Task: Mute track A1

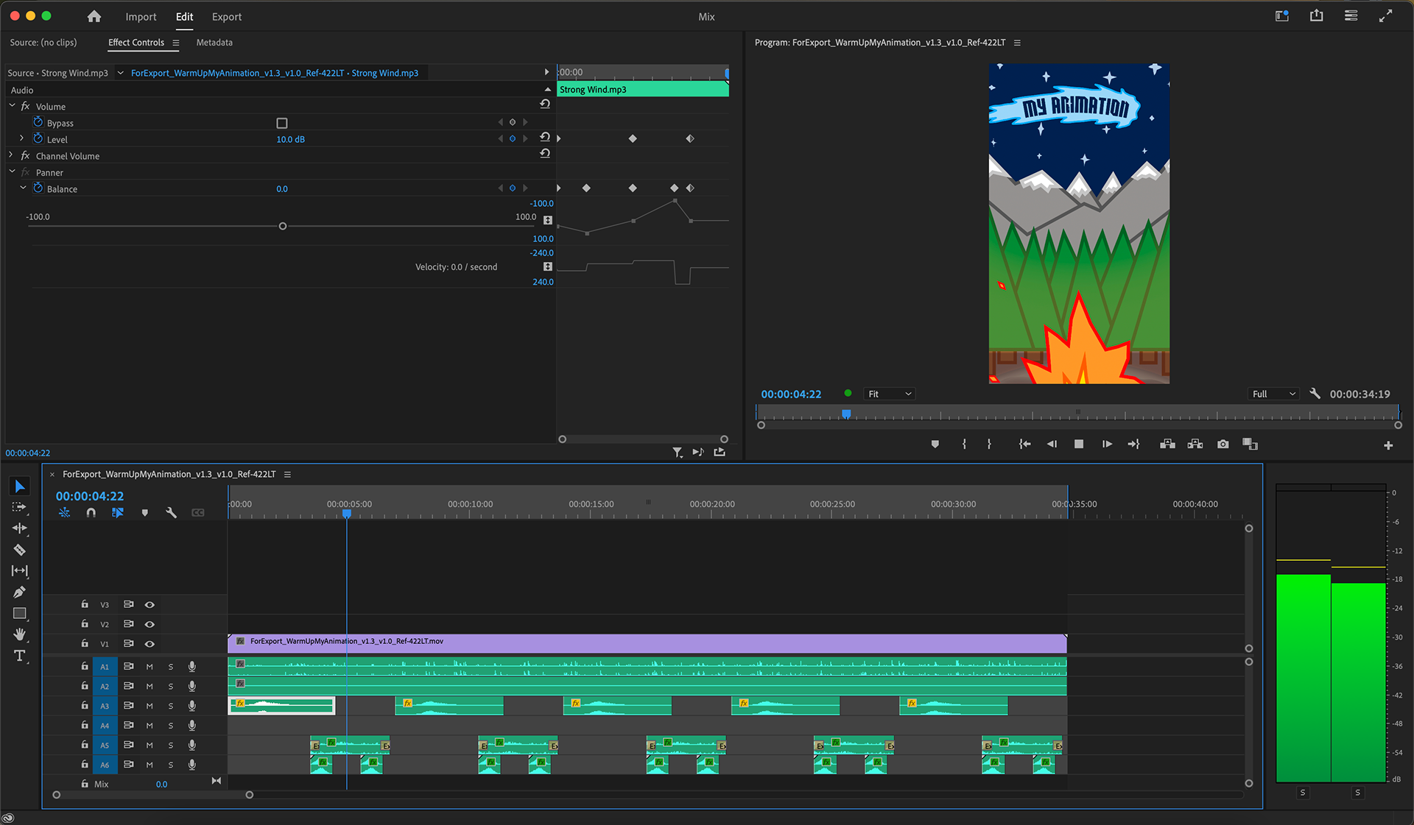Action: pos(150,667)
